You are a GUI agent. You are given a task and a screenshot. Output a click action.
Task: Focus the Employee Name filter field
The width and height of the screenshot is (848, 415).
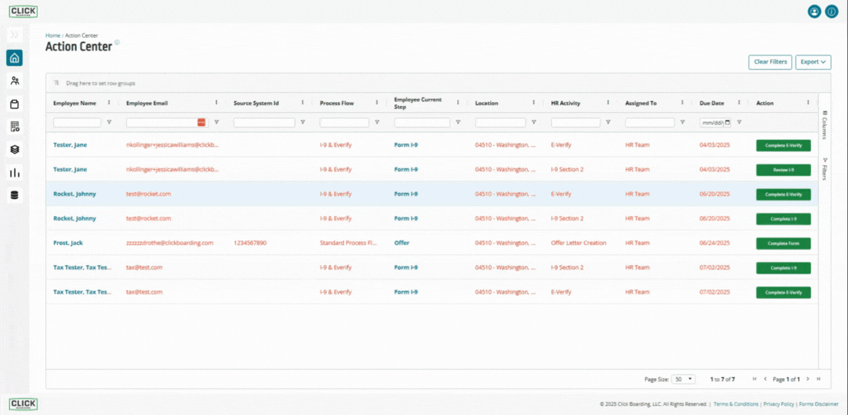pos(77,123)
